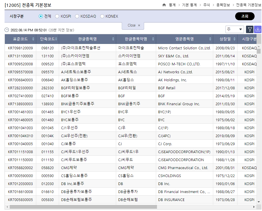Select cell CSHOLDINGS
Screen dimensions: 262x211
(x=184, y=176)
